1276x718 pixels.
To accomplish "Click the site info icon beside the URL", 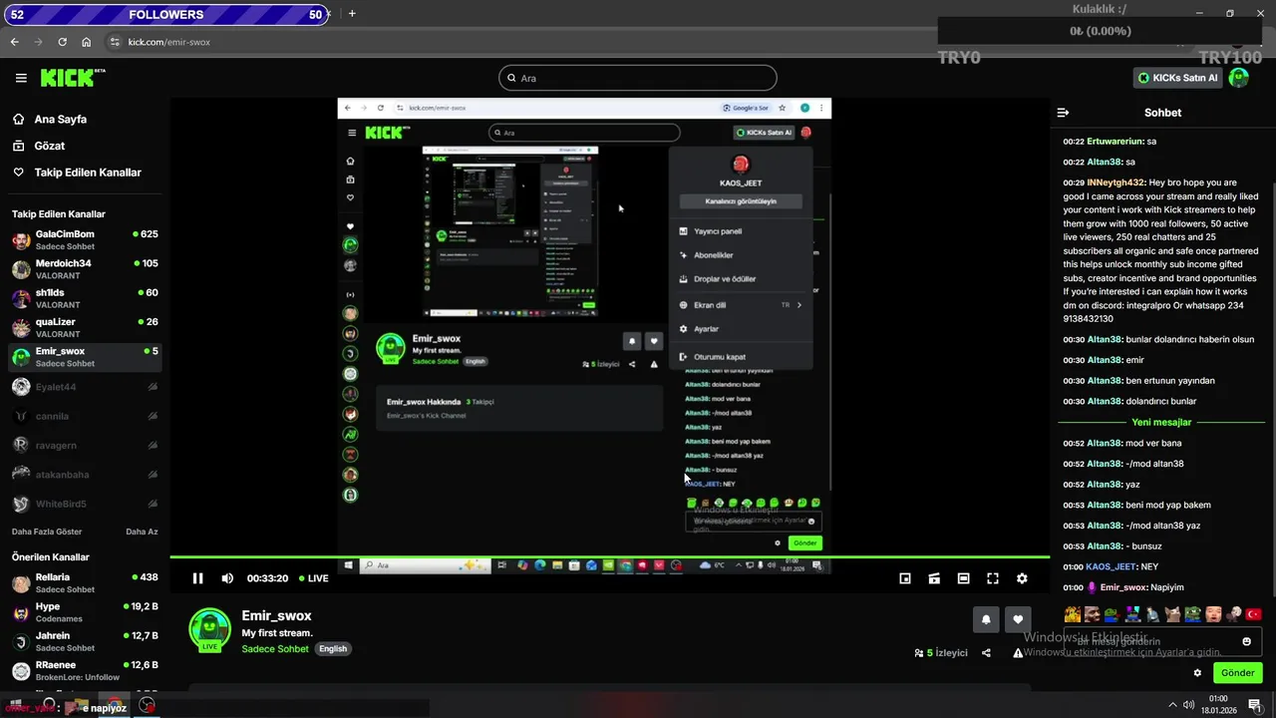I will coord(115,42).
